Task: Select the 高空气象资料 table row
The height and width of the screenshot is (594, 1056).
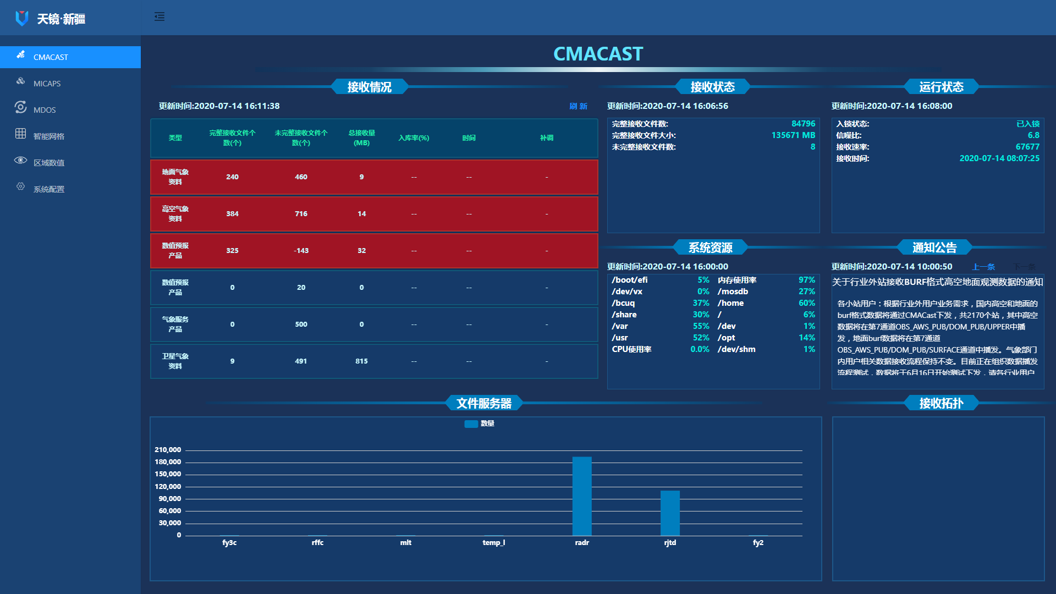Action: click(x=374, y=214)
